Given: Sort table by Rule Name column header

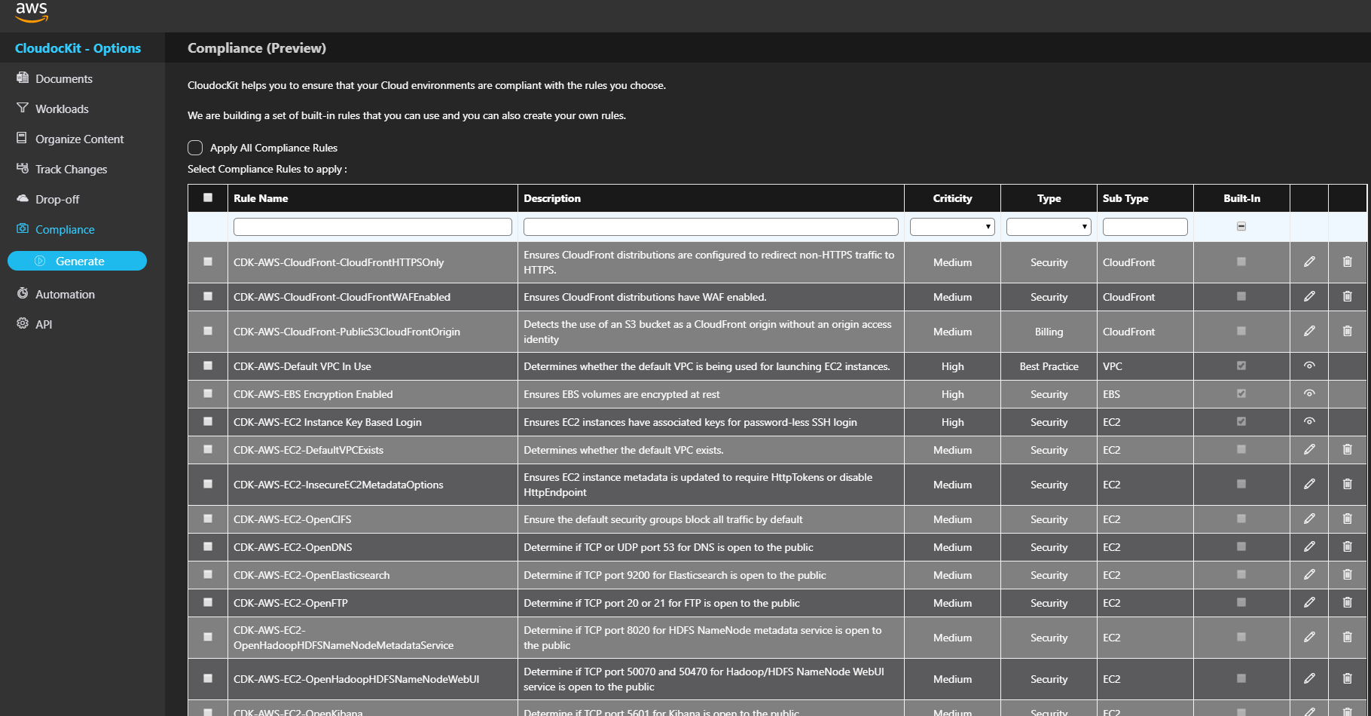Looking at the screenshot, I should click(261, 198).
